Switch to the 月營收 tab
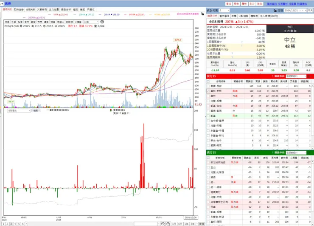 click(x=90, y=9)
